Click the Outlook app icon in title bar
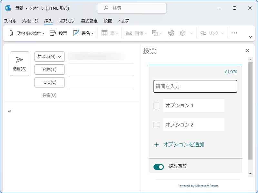The width and height of the screenshot is (258, 193). tap(8, 8)
